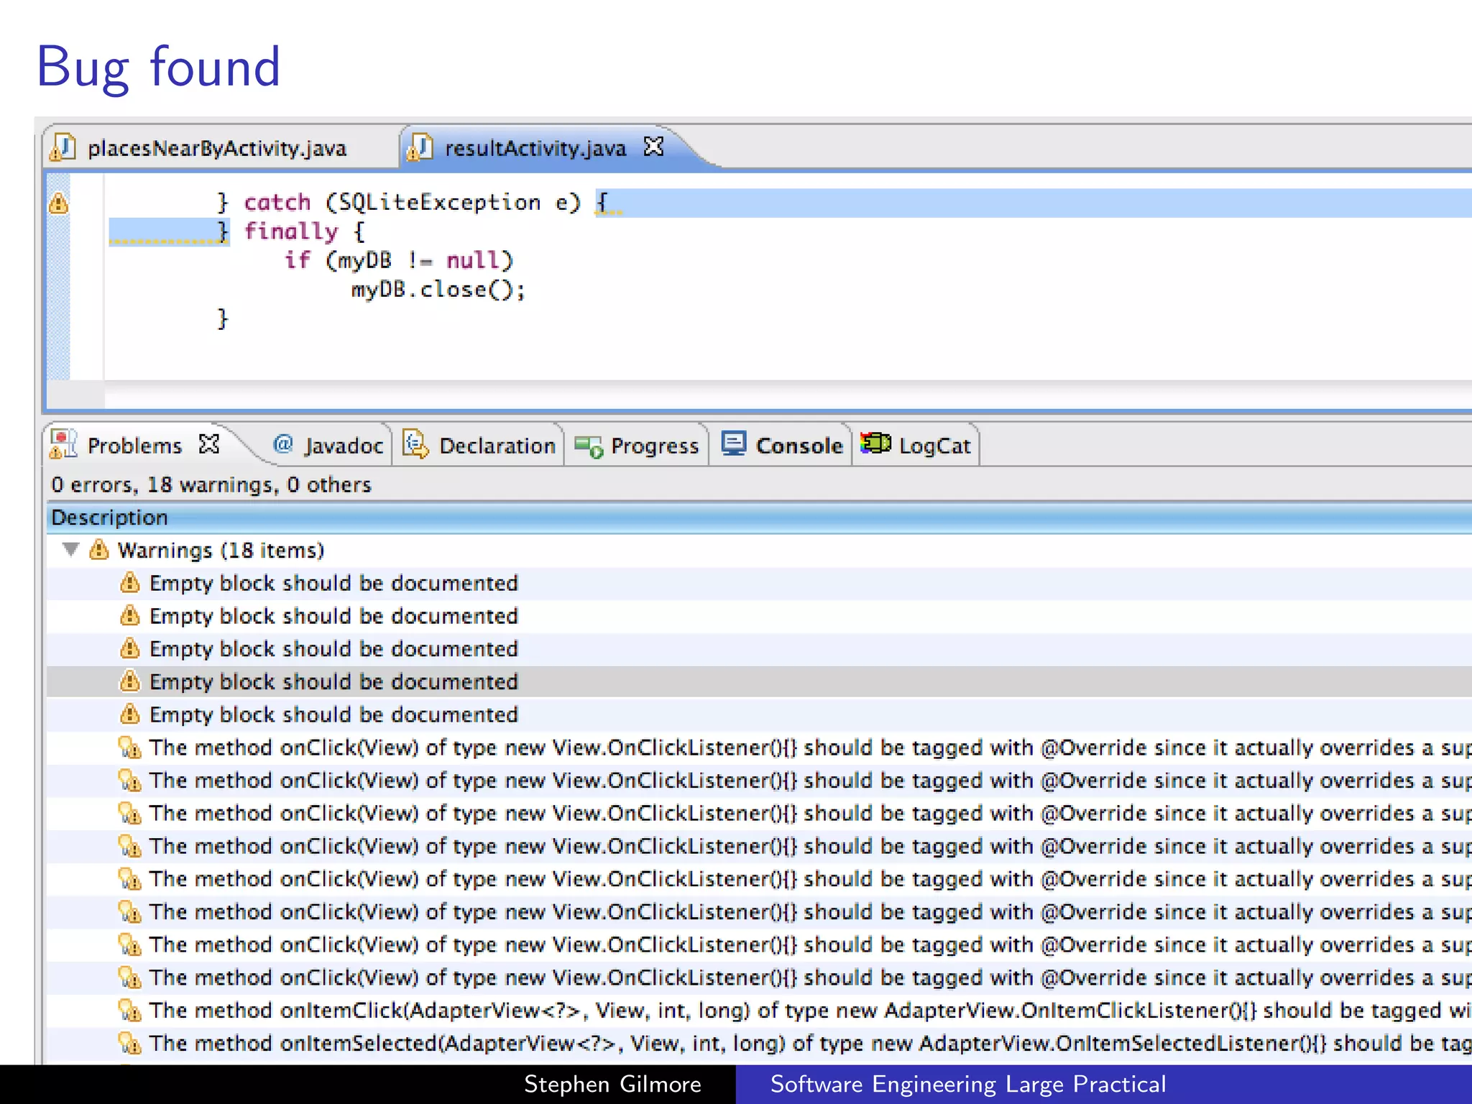This screenshot has height=1104, width=1472.
Task: Click quick-fix icon of onItemSelected warning
Action: coord(129,1044)
